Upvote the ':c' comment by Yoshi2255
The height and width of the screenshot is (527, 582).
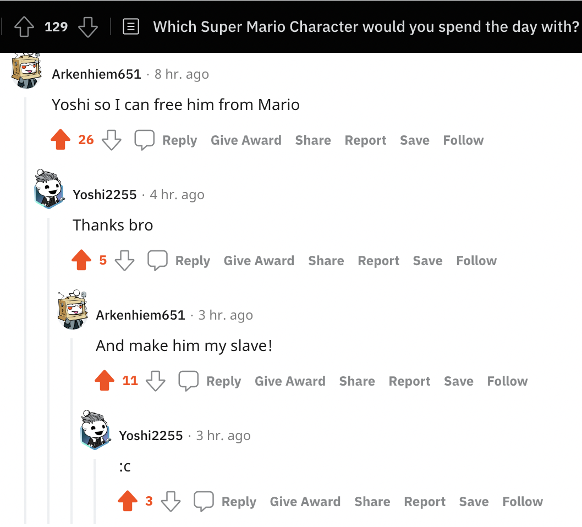coord(128,501)
